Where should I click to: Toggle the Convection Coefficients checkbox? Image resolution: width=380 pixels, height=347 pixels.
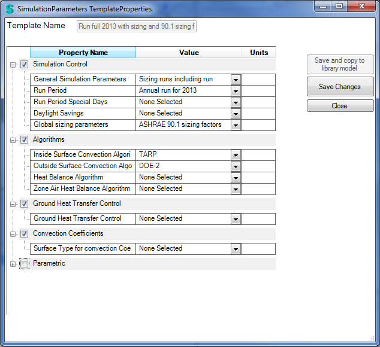[24, 233]
